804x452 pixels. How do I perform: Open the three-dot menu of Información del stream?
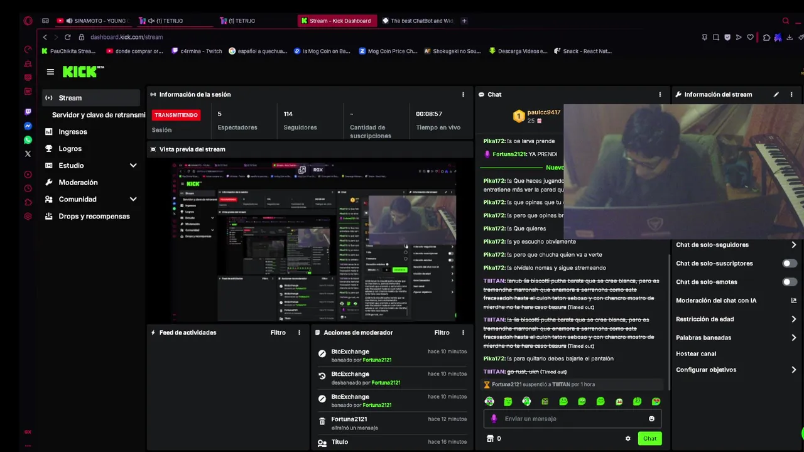click(791, 95)
